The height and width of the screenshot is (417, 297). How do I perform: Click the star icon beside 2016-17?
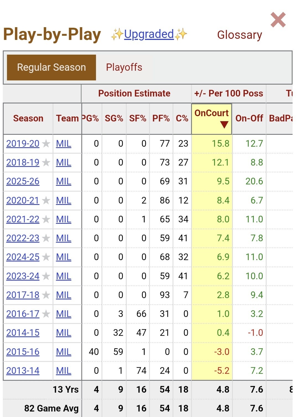pos(46,314)
